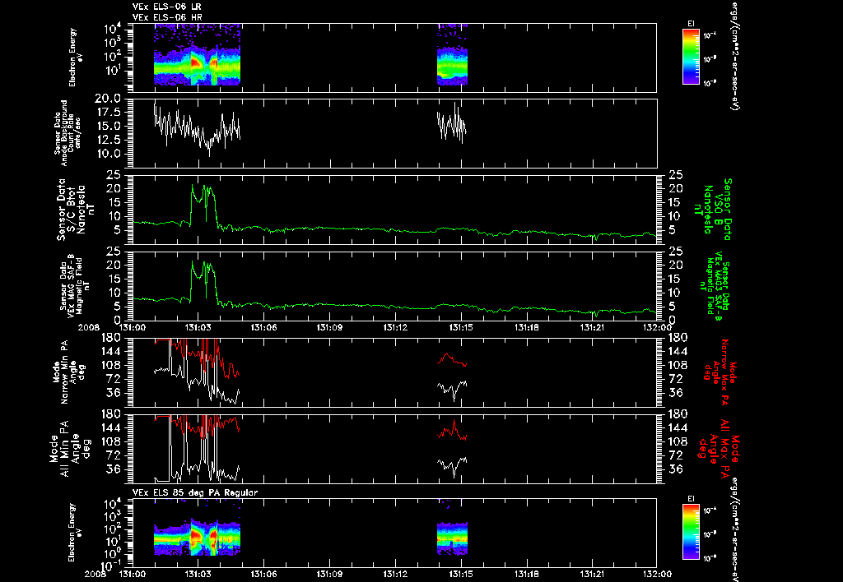
Task: Click the '20.0' tick on the count rate axis
Action: point(109,99)
